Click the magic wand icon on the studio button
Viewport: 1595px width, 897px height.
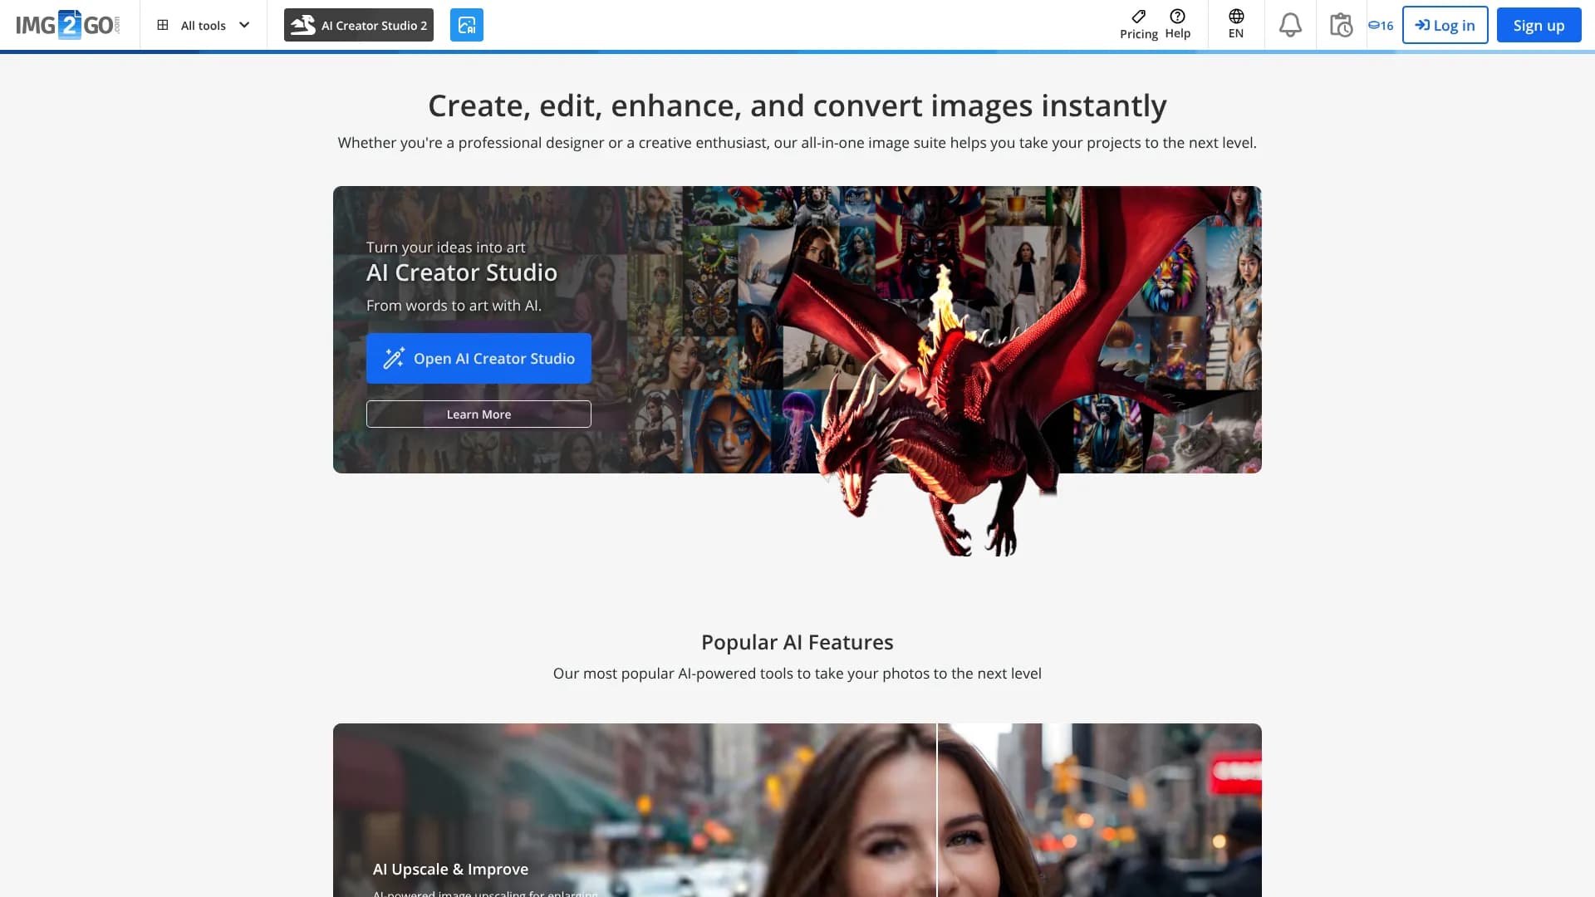click(x=394, y=358)
